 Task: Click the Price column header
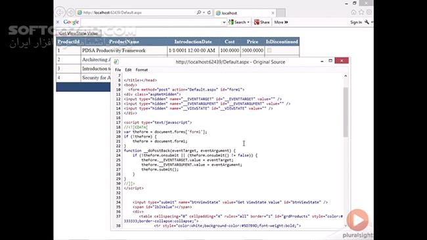point(252,41)
